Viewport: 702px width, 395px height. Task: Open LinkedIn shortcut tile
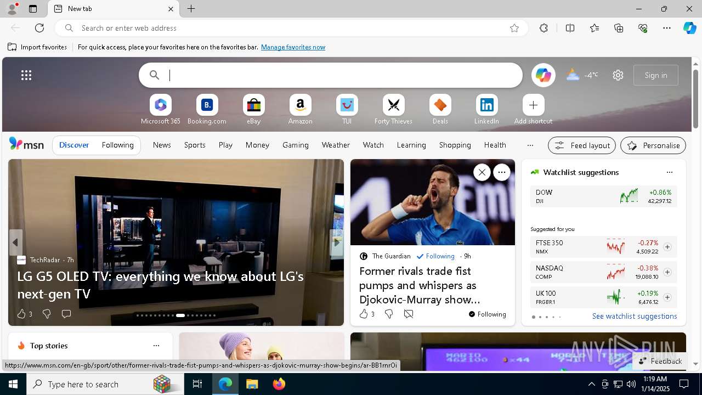click(x=486, y=110)
